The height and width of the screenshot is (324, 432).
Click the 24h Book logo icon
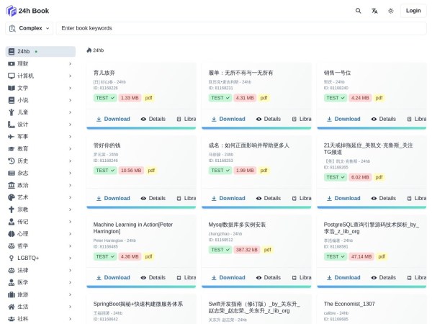(11, 11)
